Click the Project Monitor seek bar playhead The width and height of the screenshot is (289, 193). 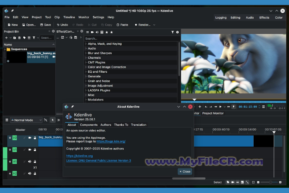coord(194,100)
